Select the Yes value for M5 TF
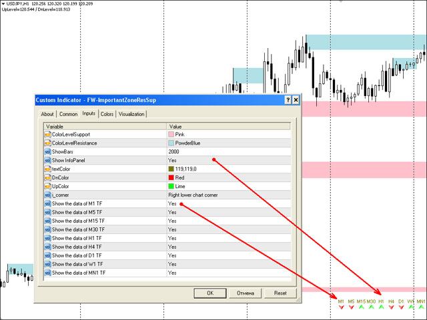 (x=172, y=212)
